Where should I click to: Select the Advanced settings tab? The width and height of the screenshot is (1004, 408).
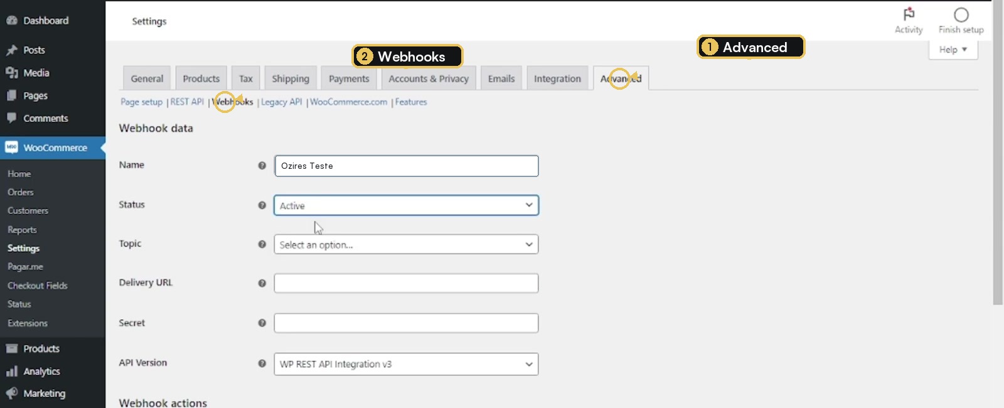[x=621, y=78]
